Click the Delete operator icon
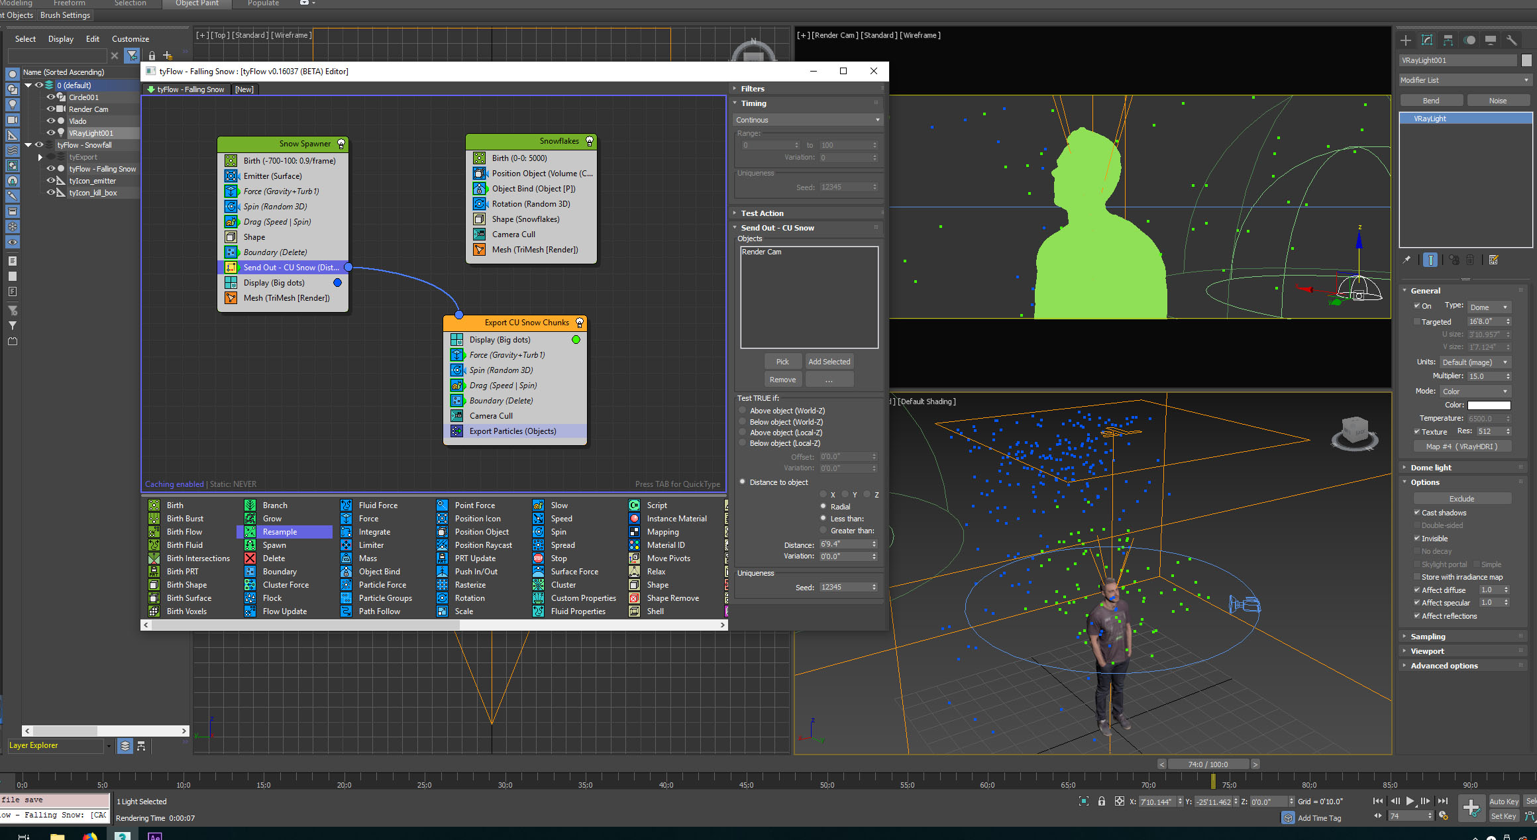This screenshot has height=840, width=1537. tap(250, 558)
